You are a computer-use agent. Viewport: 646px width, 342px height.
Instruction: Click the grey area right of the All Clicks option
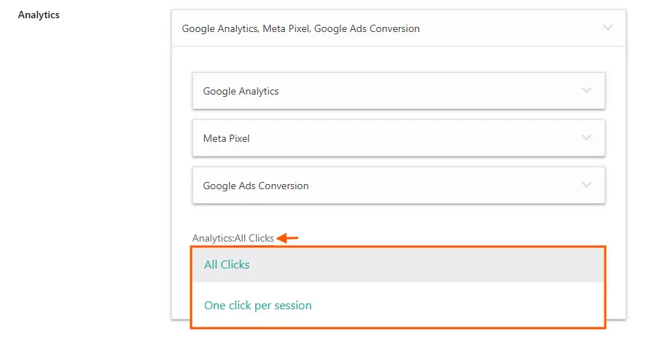[437, 265]
